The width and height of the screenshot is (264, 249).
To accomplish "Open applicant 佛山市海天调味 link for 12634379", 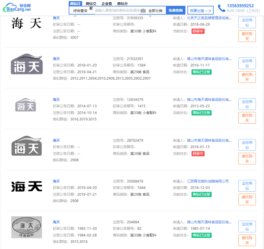I will point(209,99).
